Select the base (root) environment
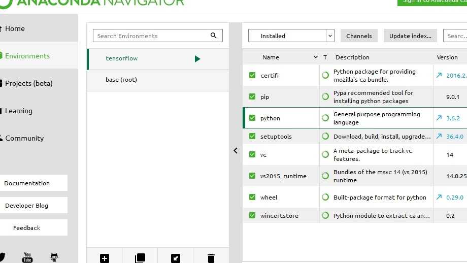Screen dimensions: 467x263 [x=121, y=80]
